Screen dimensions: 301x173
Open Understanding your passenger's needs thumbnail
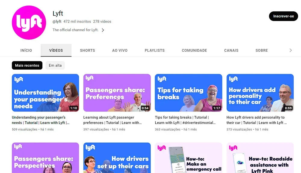pos(45,93)
